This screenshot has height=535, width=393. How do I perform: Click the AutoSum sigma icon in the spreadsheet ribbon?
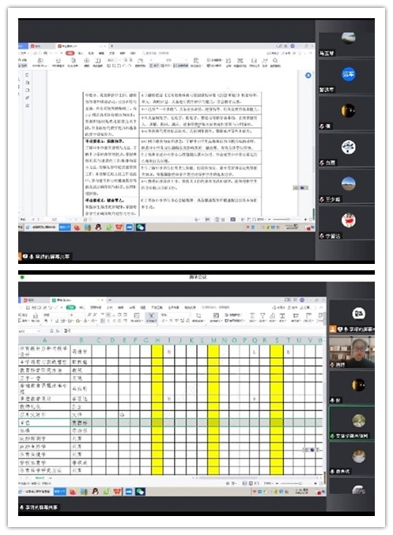[252, 315]
